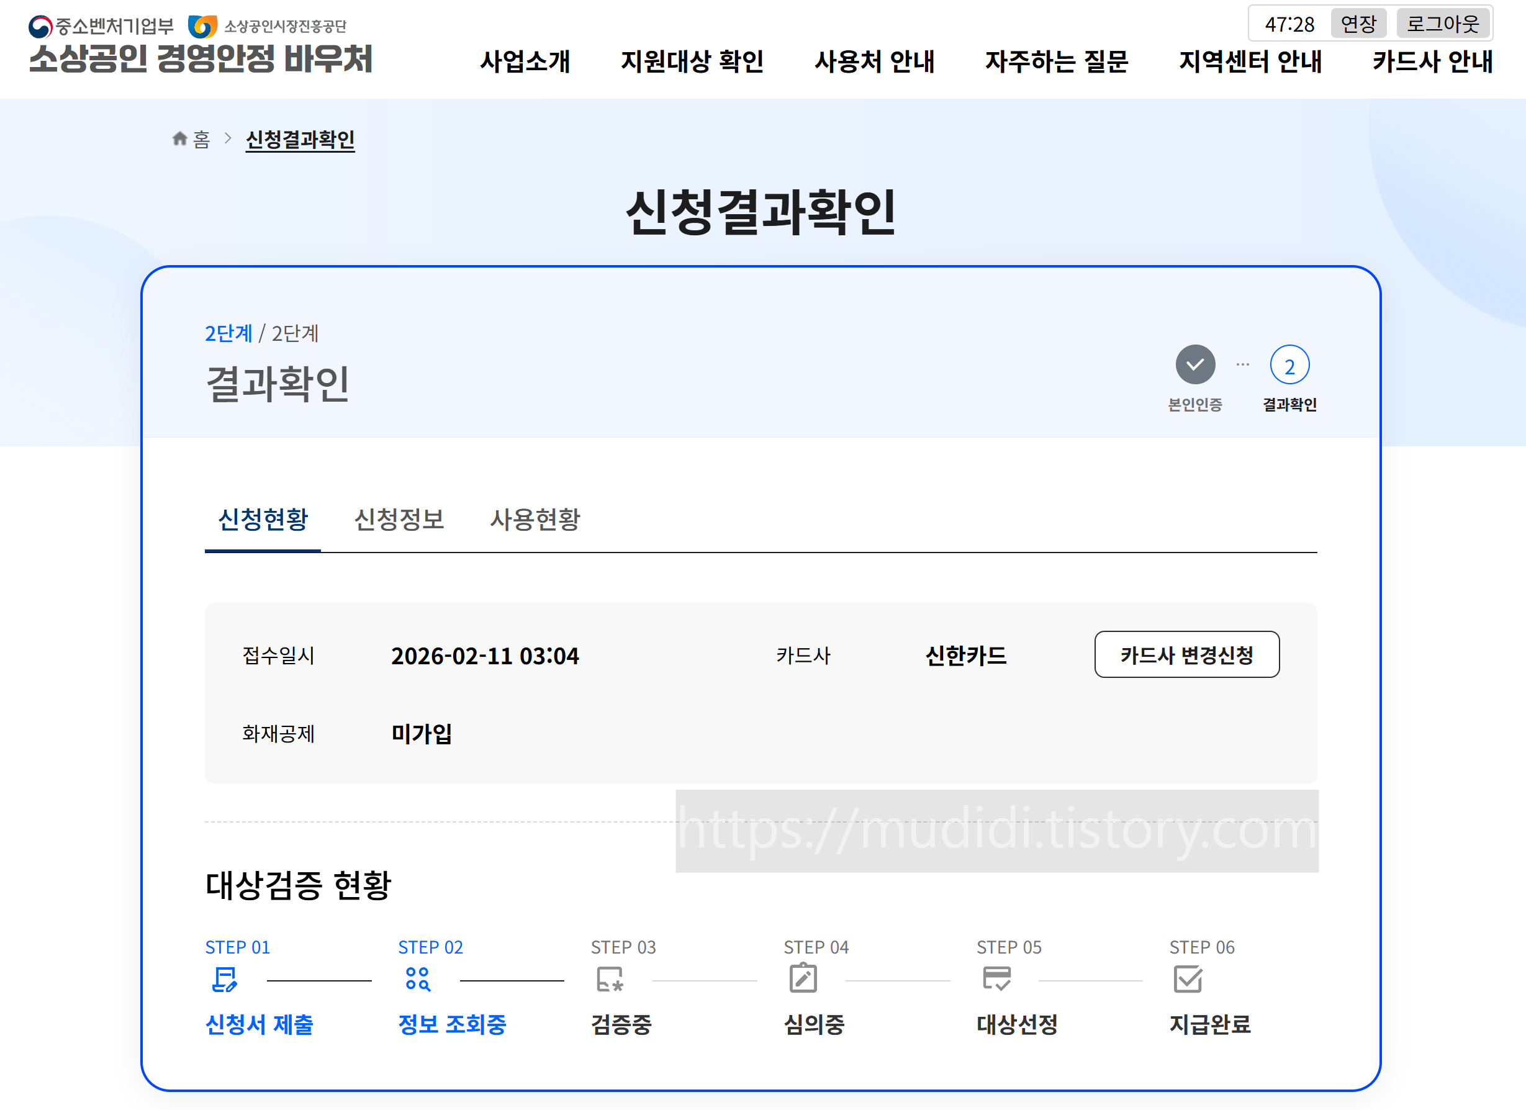Screen dimensions: 1526x1110
Task: Click the home icon in breadcrumb
Action: pyautogui.click(x=179, y=138)
